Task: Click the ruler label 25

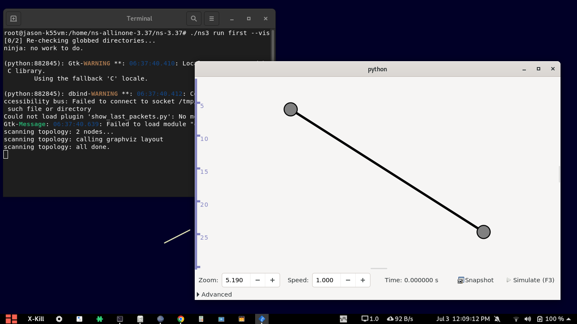Action: (x=204, y=238)
